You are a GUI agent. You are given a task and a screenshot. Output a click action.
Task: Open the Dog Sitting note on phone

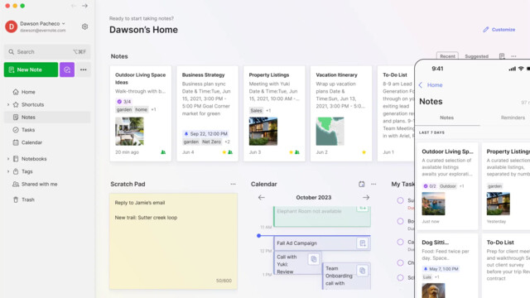[x=447, y=267]
